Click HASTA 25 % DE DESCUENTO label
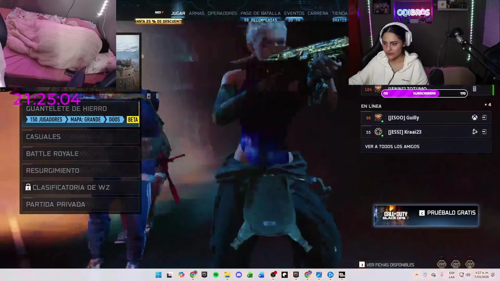The image size is (500, 281). coord(159,21)
